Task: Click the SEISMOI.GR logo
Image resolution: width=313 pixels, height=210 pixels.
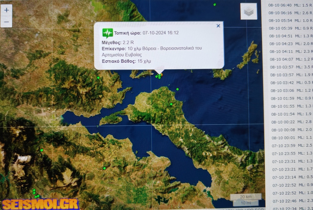Action: [40, 204]
